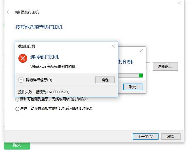
Task: Click 隐藏详细信息(D) label
Action: click(39, 80)
